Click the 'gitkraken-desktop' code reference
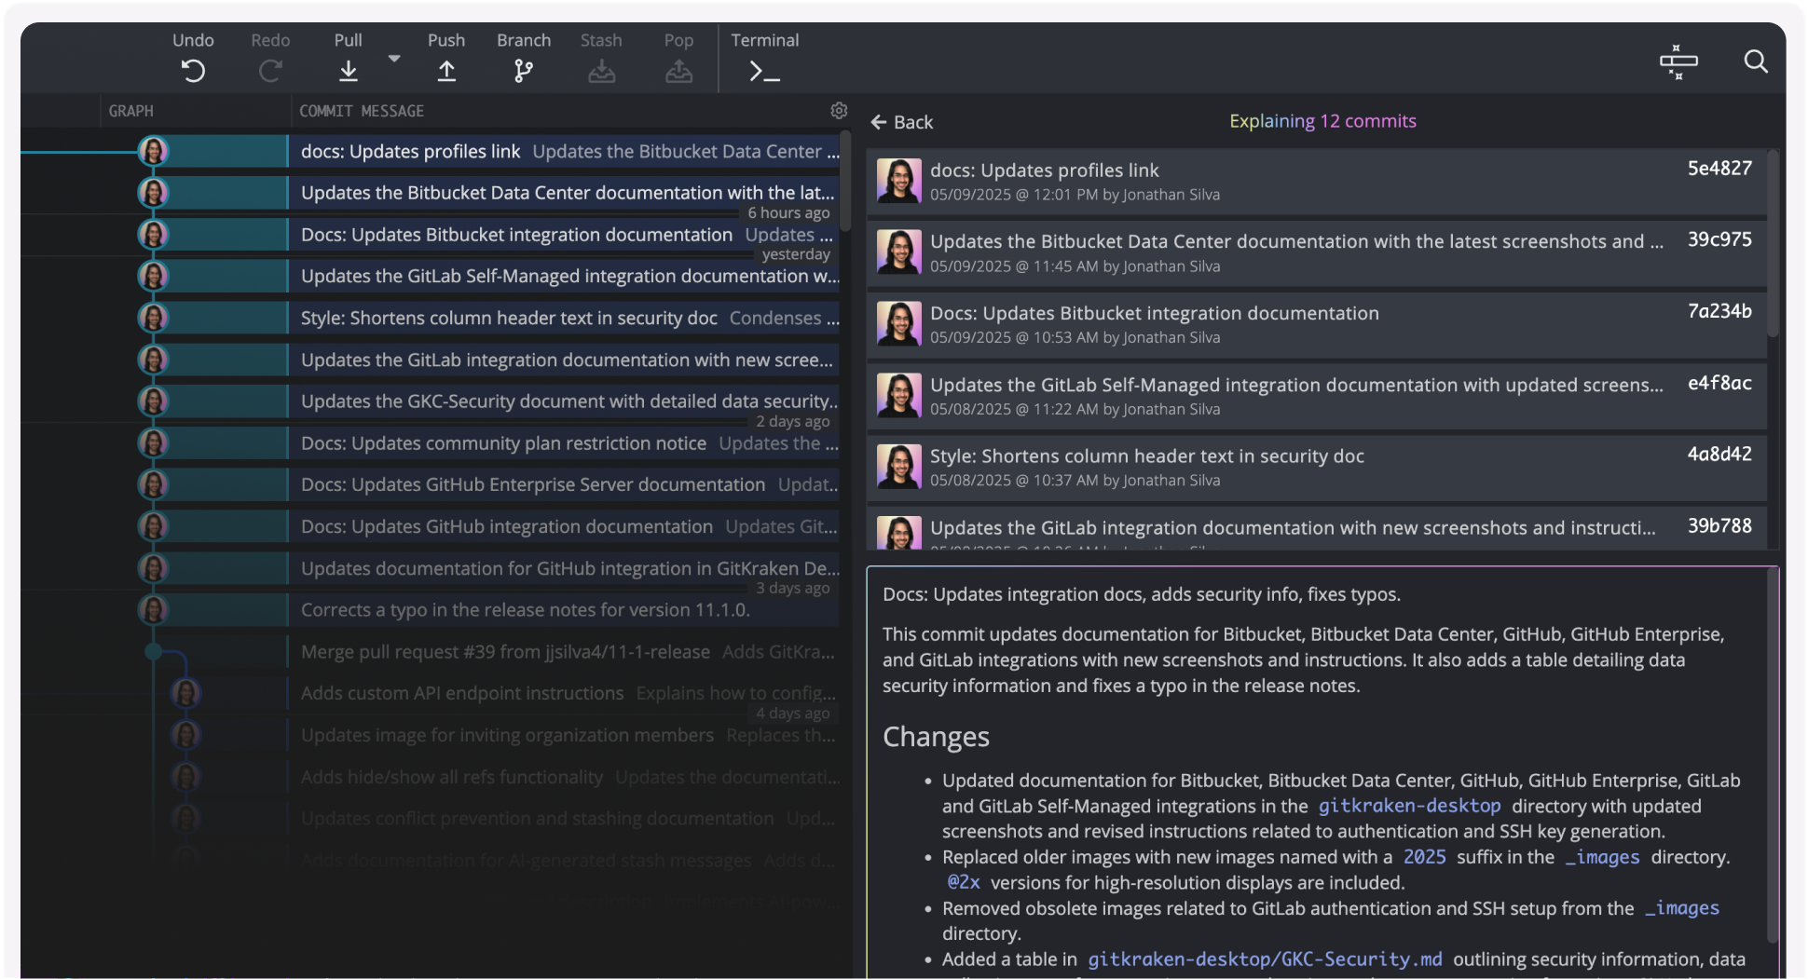This screenshot has height=979, width=1808. (x=1409, y=806)
